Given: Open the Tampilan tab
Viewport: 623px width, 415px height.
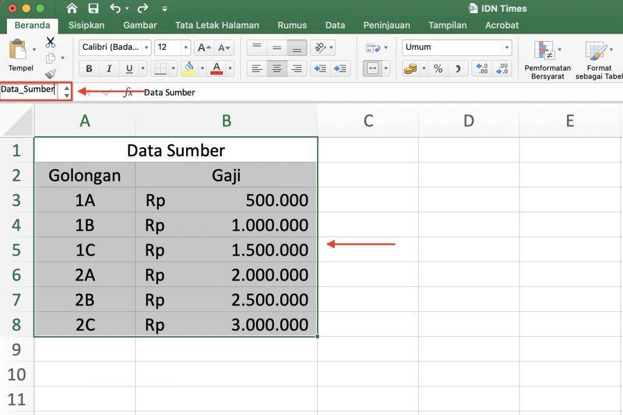Looking at the screenshot, I should [447, 25].
